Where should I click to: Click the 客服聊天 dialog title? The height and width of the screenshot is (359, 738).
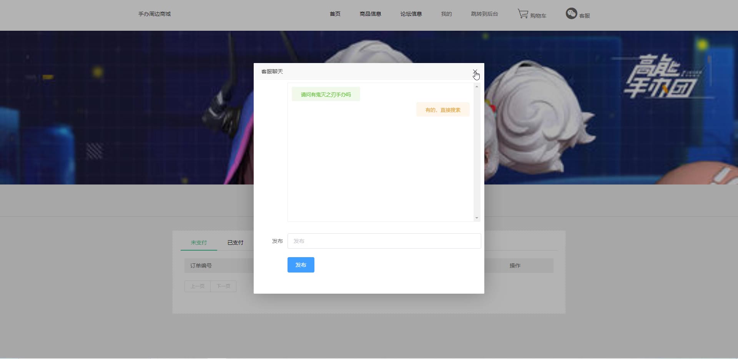[x=272, y=71]
